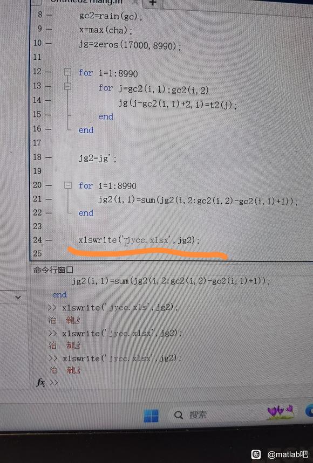Viewport: 313px width, 463px height.
Task: Click the 'for i=1:8990' on line 12
Action: tap(108, 73)
